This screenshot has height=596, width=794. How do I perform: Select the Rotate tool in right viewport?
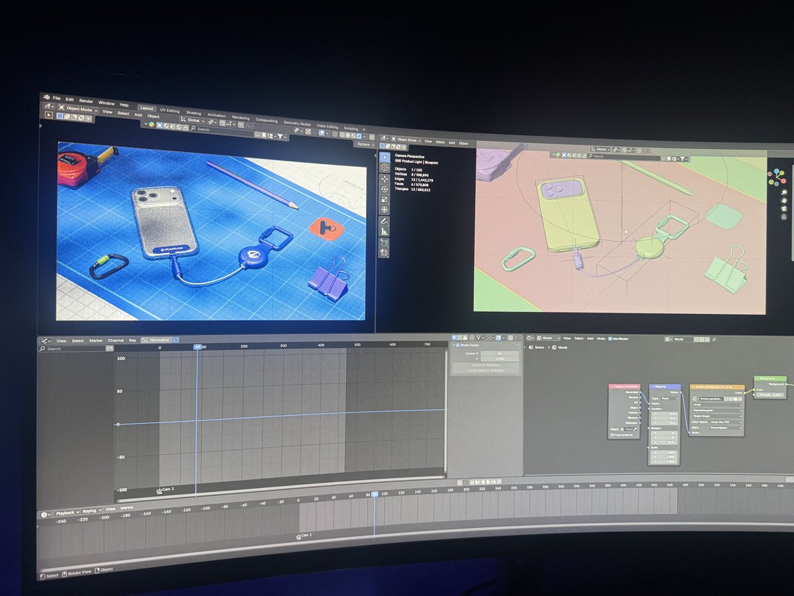(384, 189)
